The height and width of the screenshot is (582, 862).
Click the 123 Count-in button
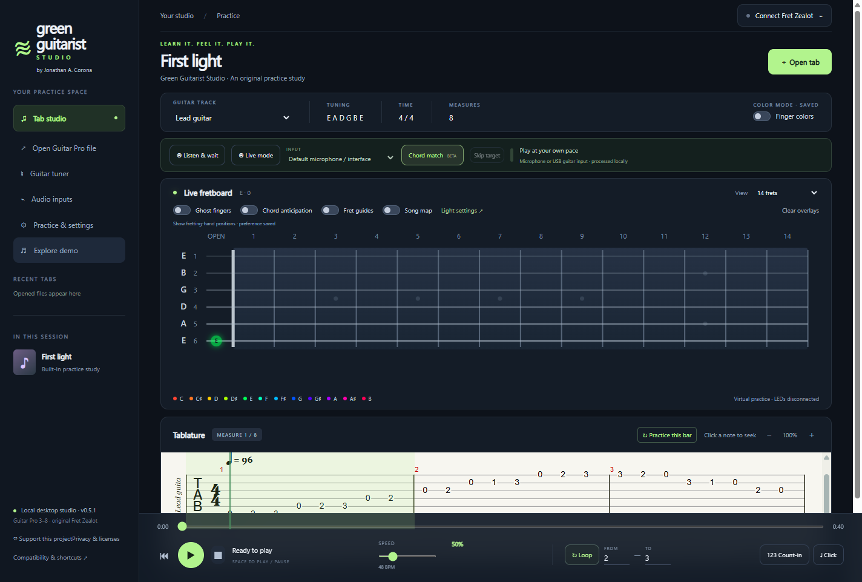click(785, 555)
